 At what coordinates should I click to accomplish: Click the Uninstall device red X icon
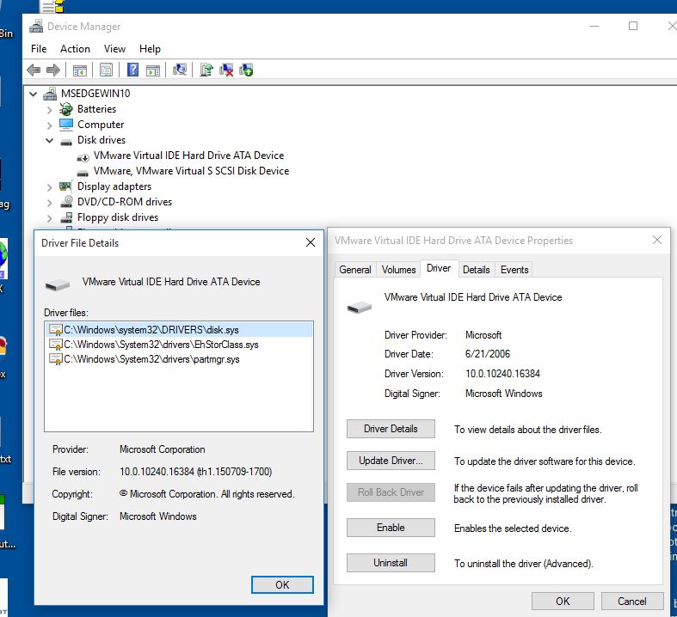tap(226, 70)
